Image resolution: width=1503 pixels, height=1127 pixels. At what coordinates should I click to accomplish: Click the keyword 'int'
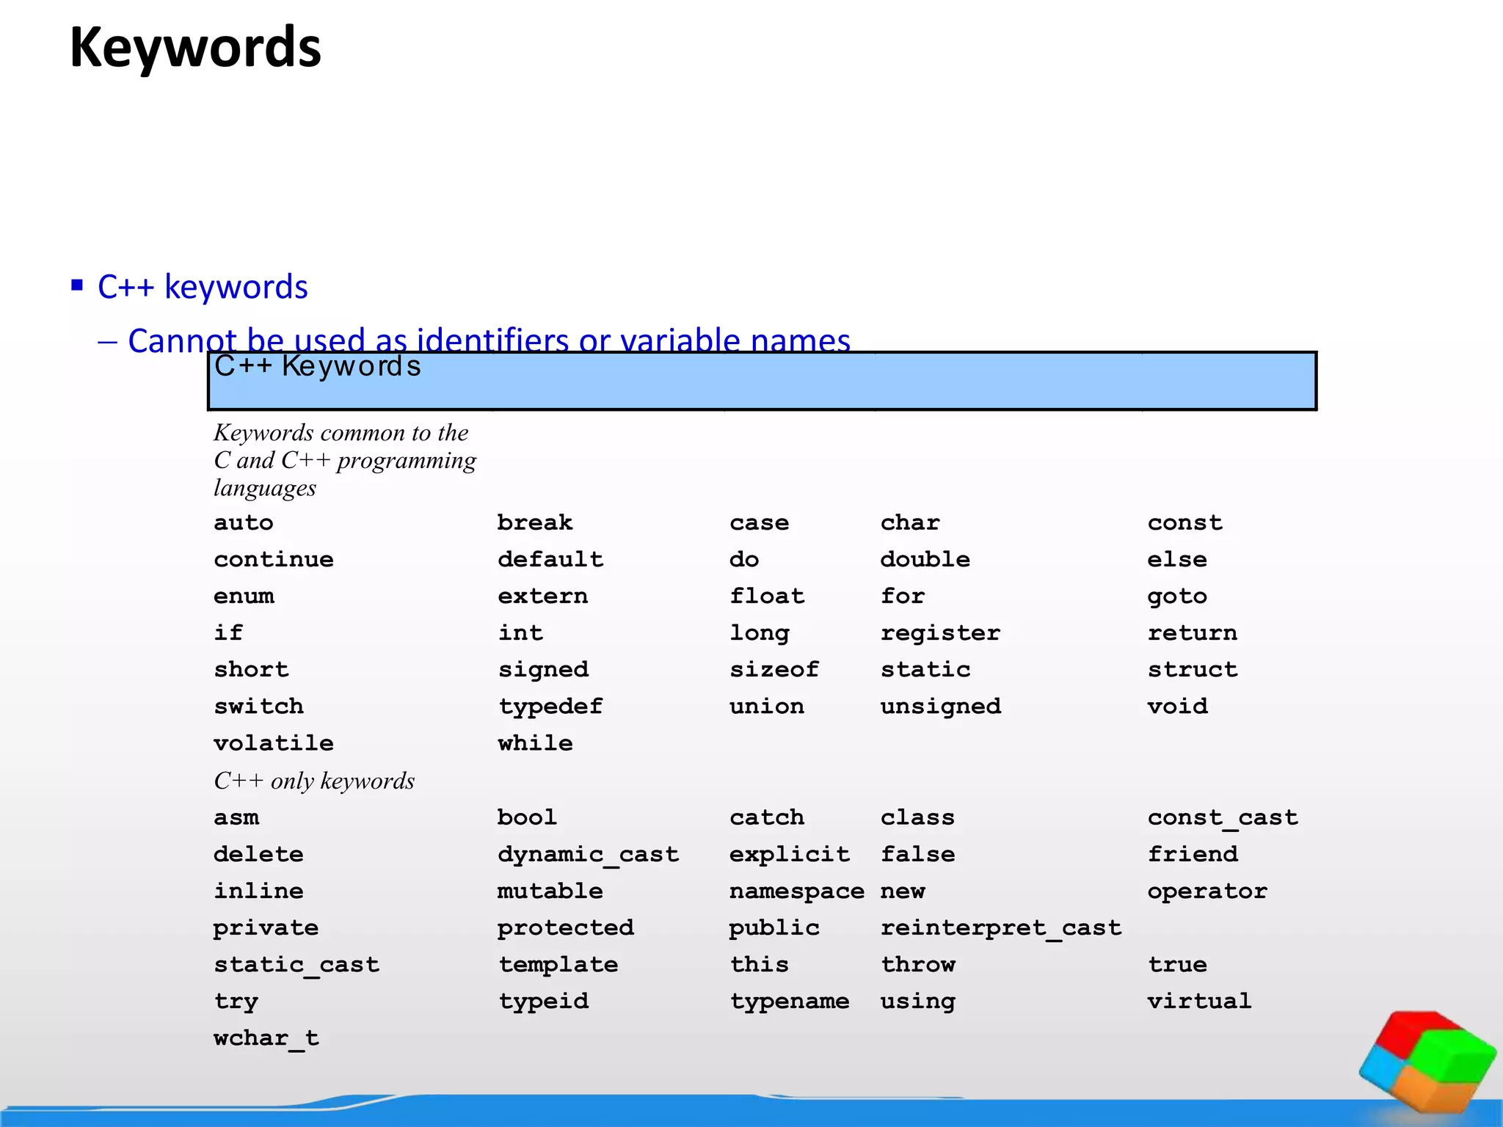tap(520, 632)
